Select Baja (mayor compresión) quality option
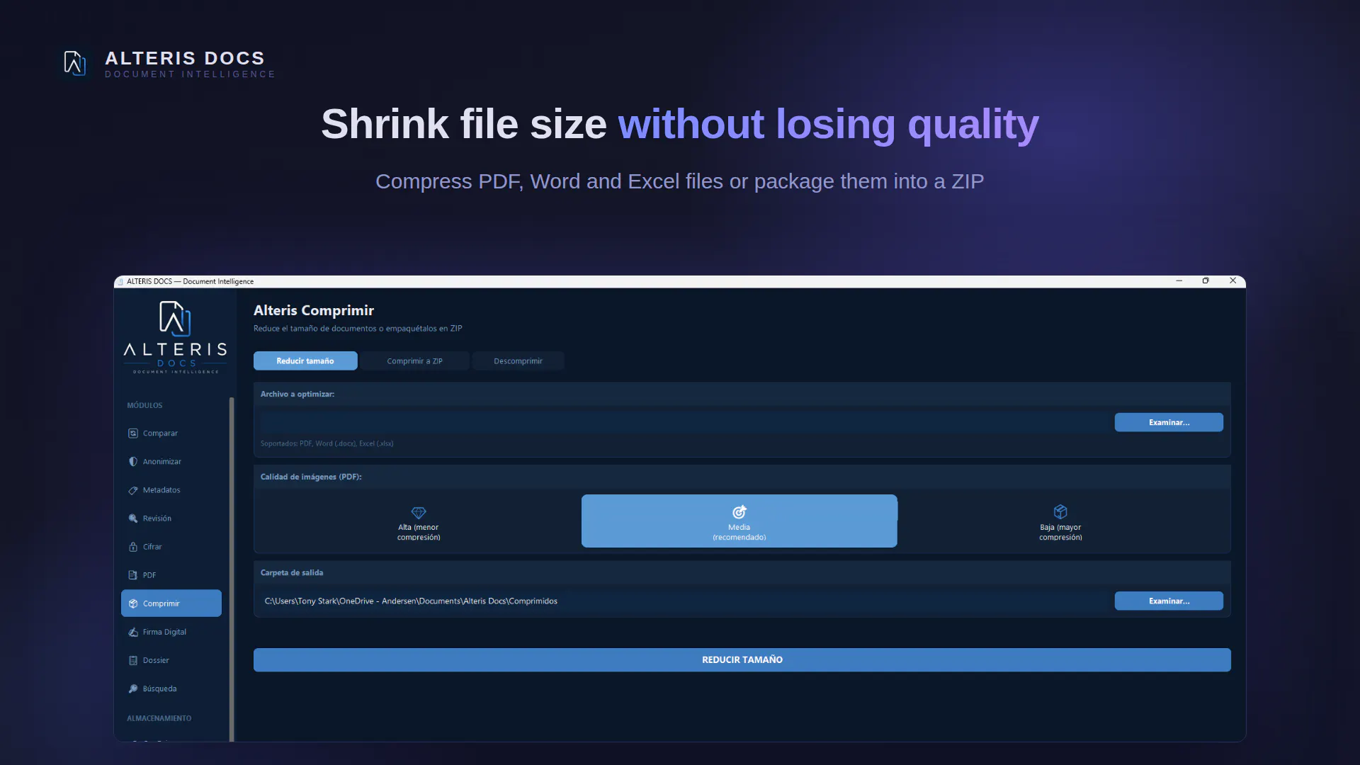This screenshot has height=765, width=1360. pos(1060,521)
